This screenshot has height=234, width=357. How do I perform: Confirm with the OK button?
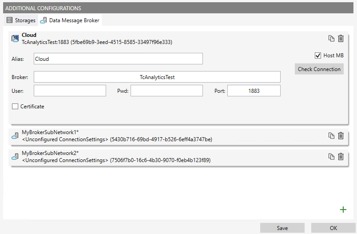[x=333, y=228]
